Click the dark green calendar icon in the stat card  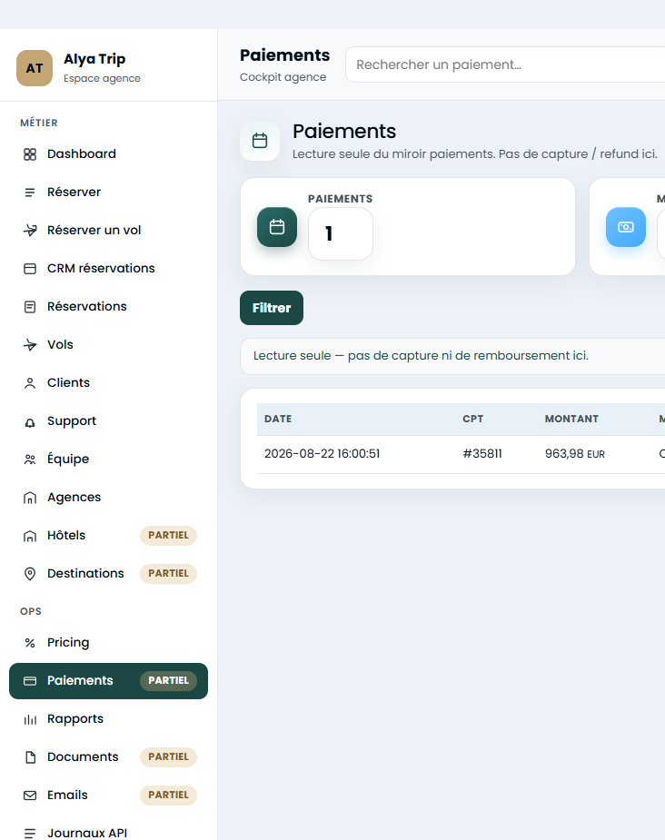coord(277,227)
